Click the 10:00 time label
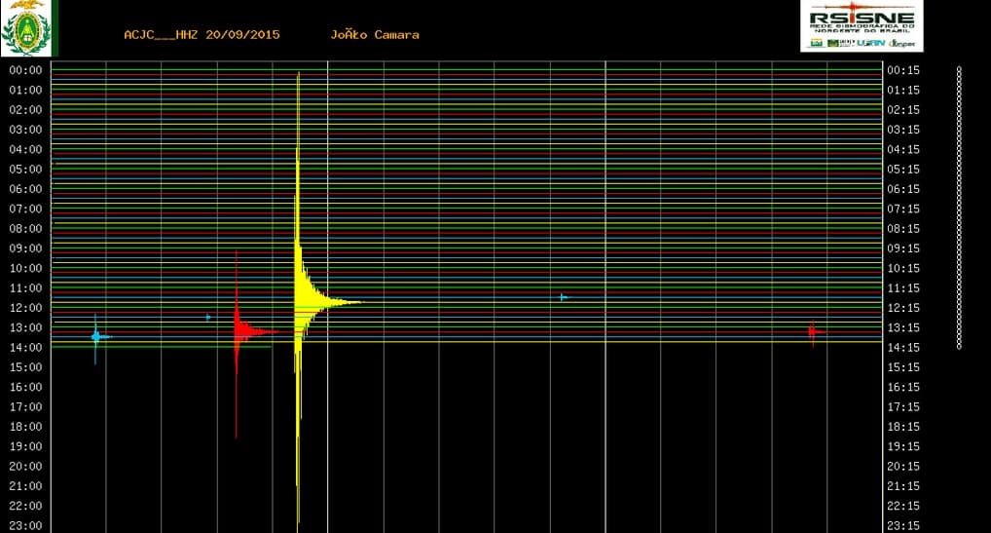Screen dimensions: 991x533 coord(26,268)
